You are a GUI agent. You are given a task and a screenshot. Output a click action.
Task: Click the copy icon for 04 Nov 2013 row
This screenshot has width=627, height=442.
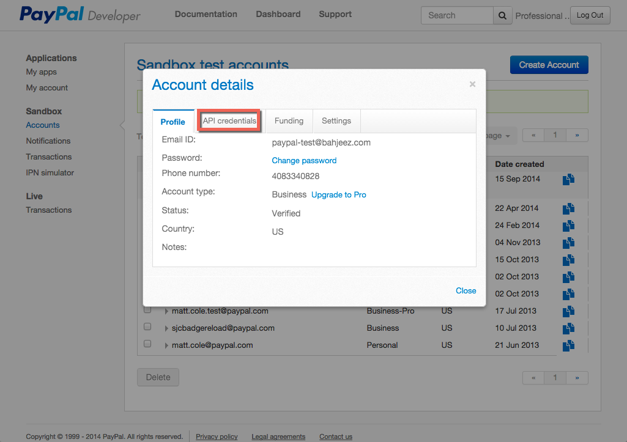568,243
